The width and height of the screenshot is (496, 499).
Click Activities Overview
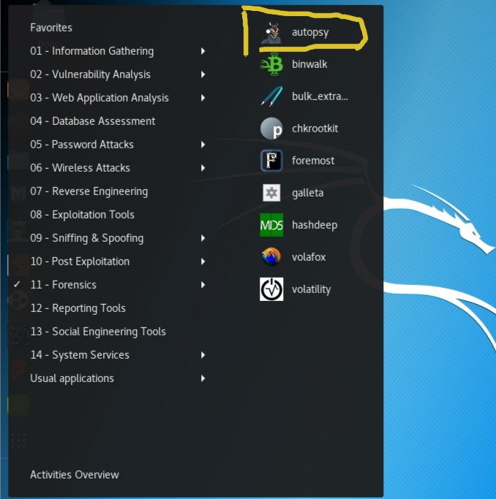point(75,475)
